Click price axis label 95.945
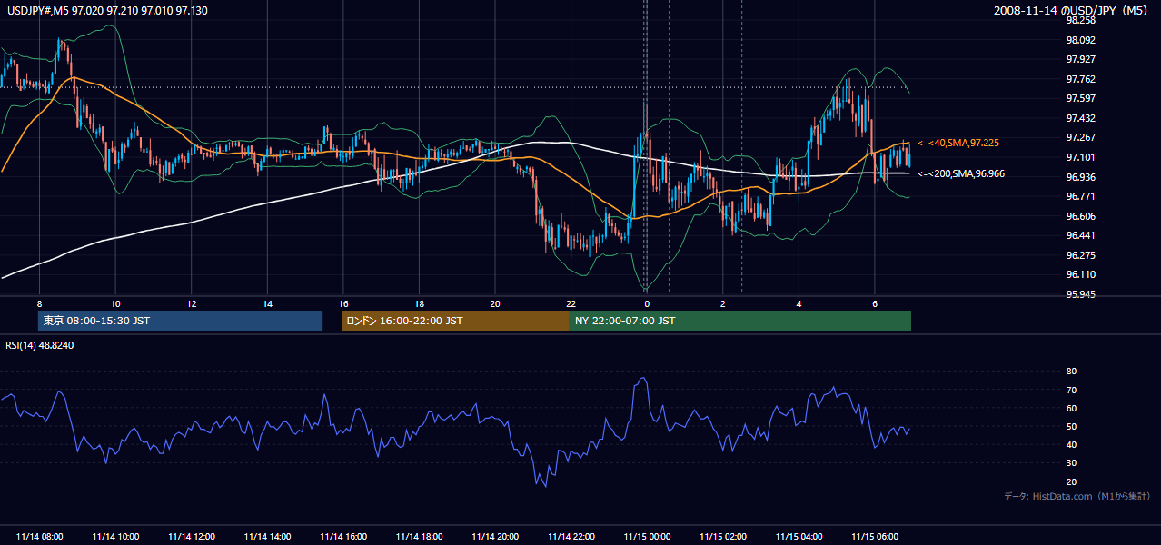This screenshot has width=1161, height=545. 1080,294
